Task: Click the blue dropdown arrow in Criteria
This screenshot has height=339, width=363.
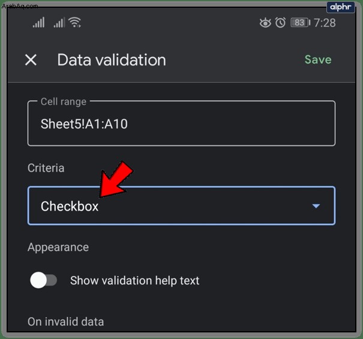Action: pyautogui.click(x=316, y=206)
